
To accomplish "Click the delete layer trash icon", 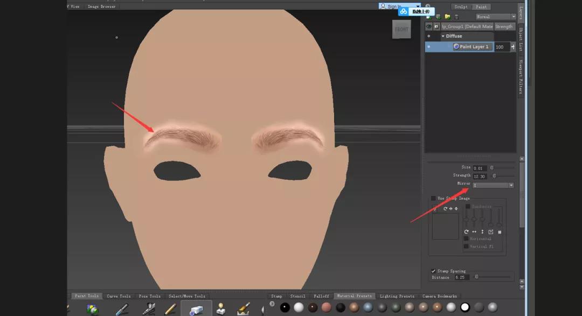I will 456,17.
